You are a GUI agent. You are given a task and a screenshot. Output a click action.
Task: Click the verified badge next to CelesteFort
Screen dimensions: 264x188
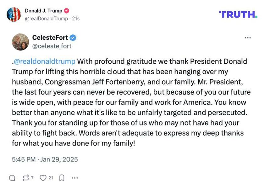coord(73,37)
